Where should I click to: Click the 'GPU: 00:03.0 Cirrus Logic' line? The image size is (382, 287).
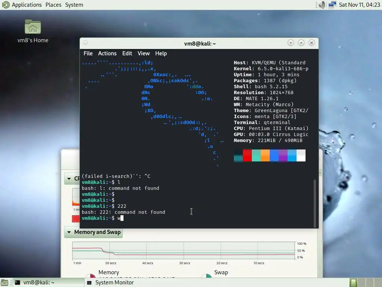tap(271, 135)
